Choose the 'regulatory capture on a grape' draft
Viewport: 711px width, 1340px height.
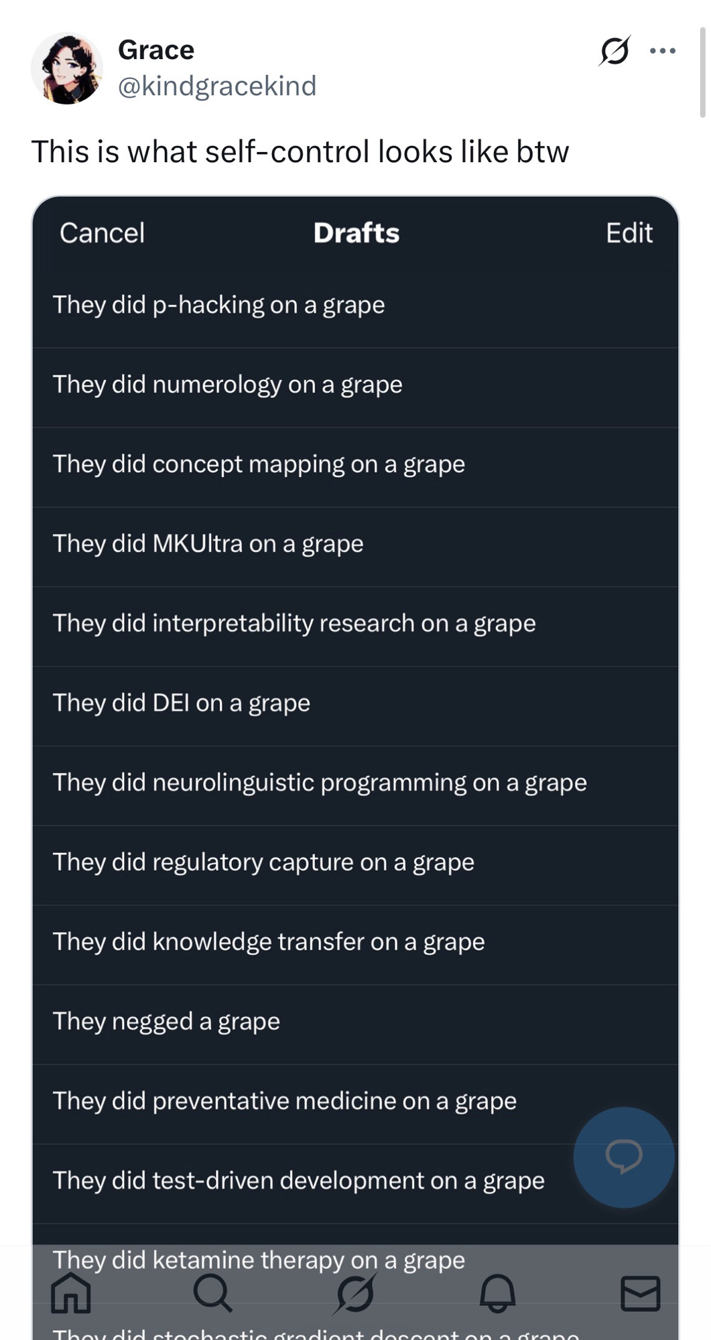[x=263, y=862]
